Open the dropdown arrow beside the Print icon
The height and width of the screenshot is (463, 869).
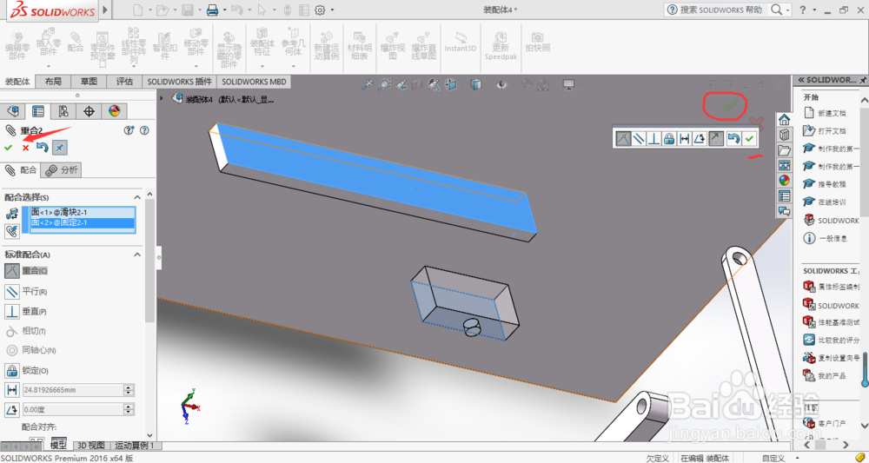224,10
